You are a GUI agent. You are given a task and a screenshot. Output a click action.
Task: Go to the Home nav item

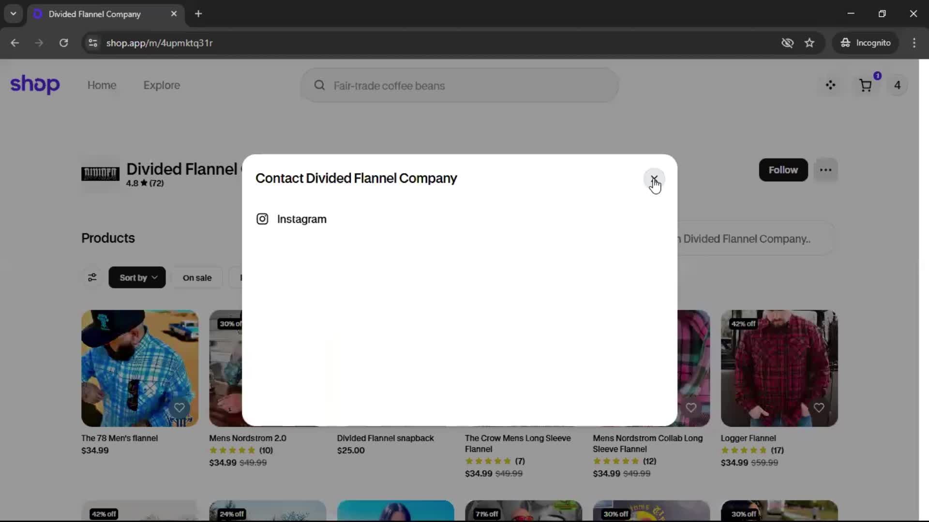click(x=102, y=85)
